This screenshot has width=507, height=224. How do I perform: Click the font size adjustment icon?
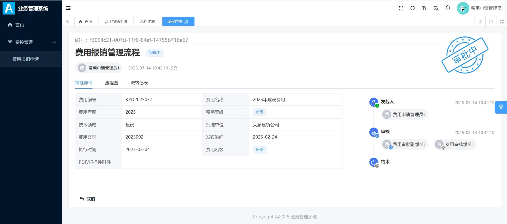pyautogui.click(x=424, y=8)
